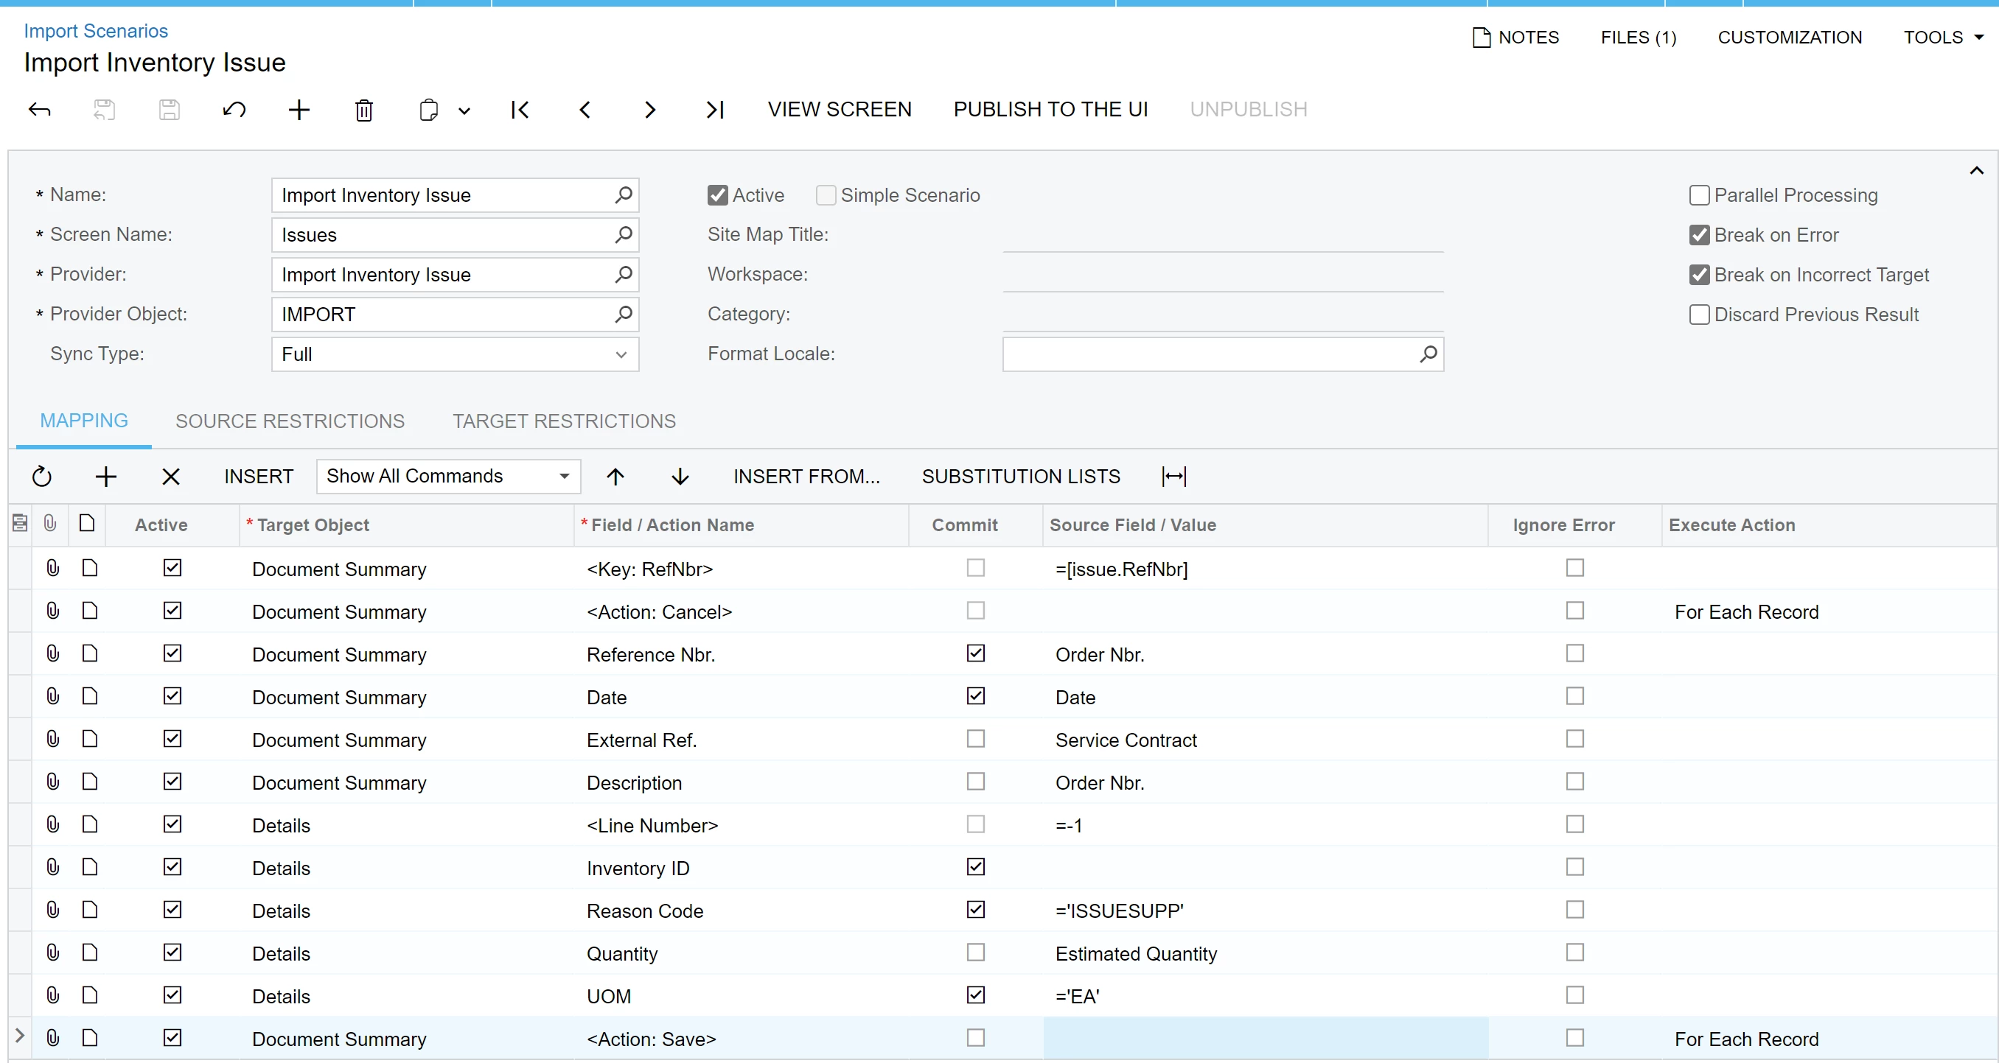Open the Target Restrictions tab
1999x1063 pixels.
[x=564, y=421]
